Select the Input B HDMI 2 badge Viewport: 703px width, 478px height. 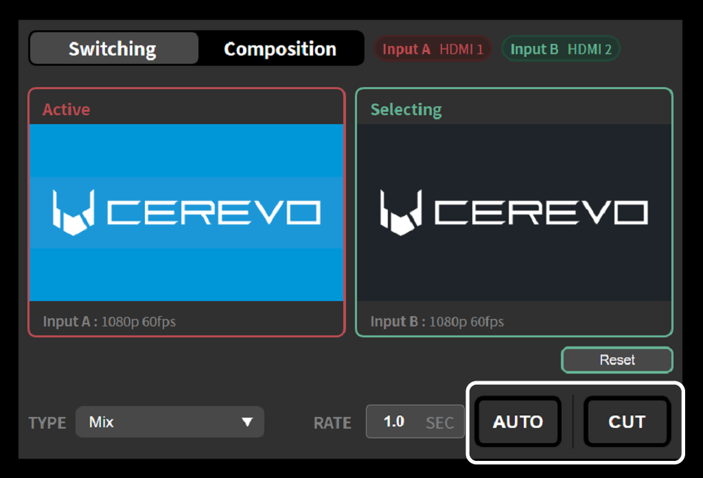(561, 49)
